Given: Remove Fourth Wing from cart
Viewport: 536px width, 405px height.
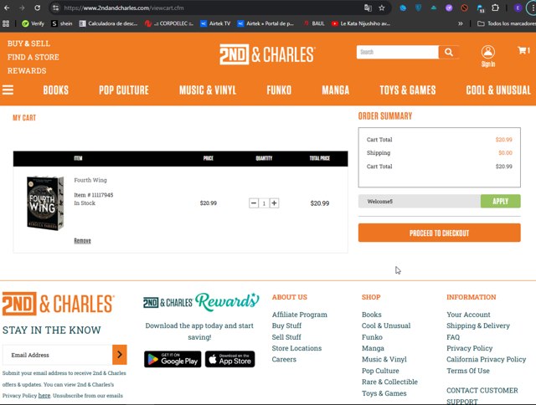Looking at the screenshot, I should click(82, 241).
